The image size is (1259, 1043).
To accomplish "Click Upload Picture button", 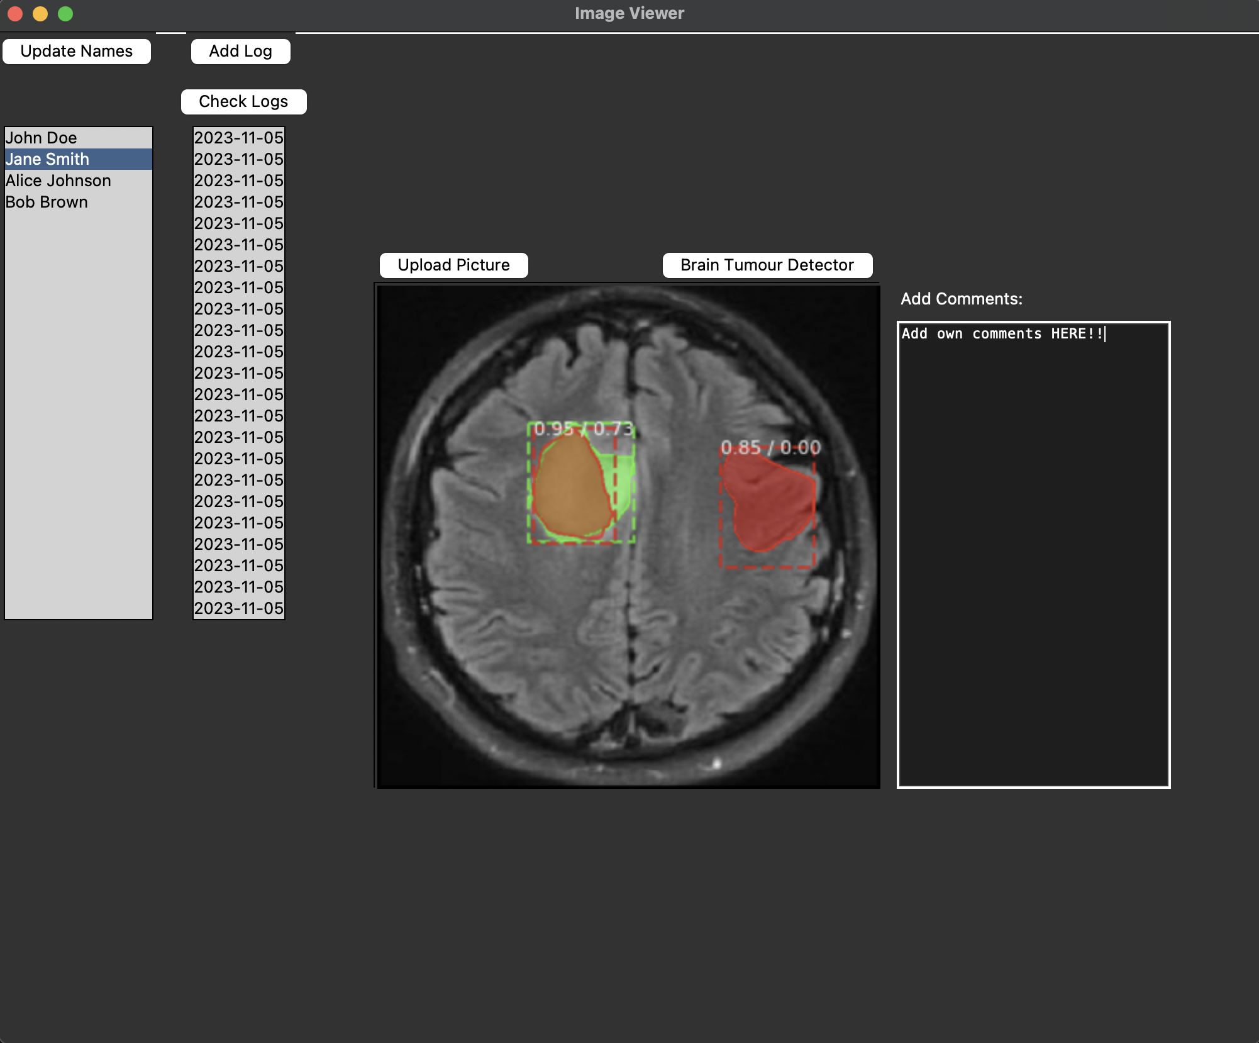I will point(453,265).
